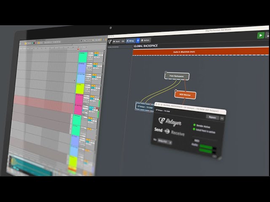Open the Setlists view
The width and height of the screenshot is (270, 202).
(146, 40)
